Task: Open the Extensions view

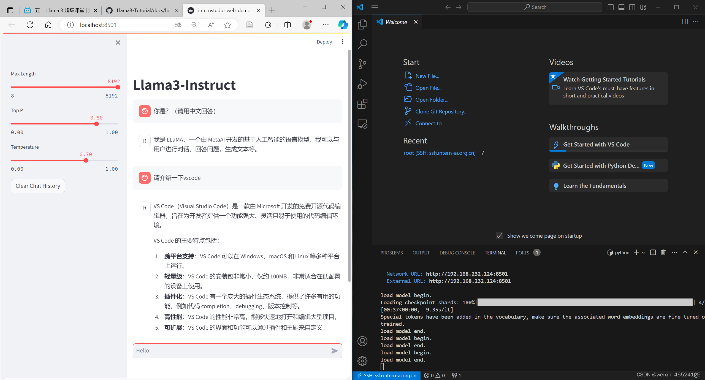Action: (362, 104)
